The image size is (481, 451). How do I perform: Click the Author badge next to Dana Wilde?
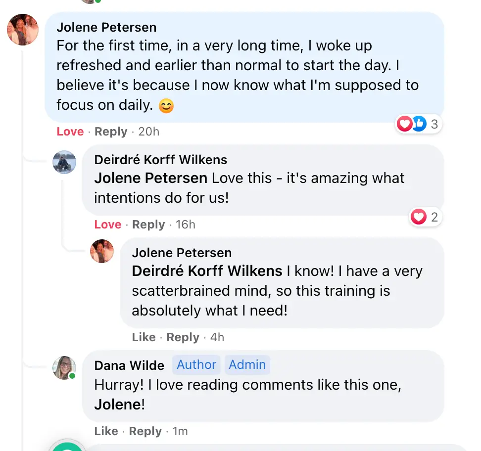pyautogui.click(x=196, y=365)
